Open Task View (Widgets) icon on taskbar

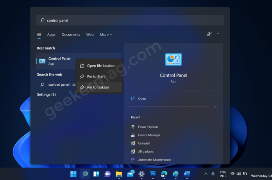pos(96,174)
